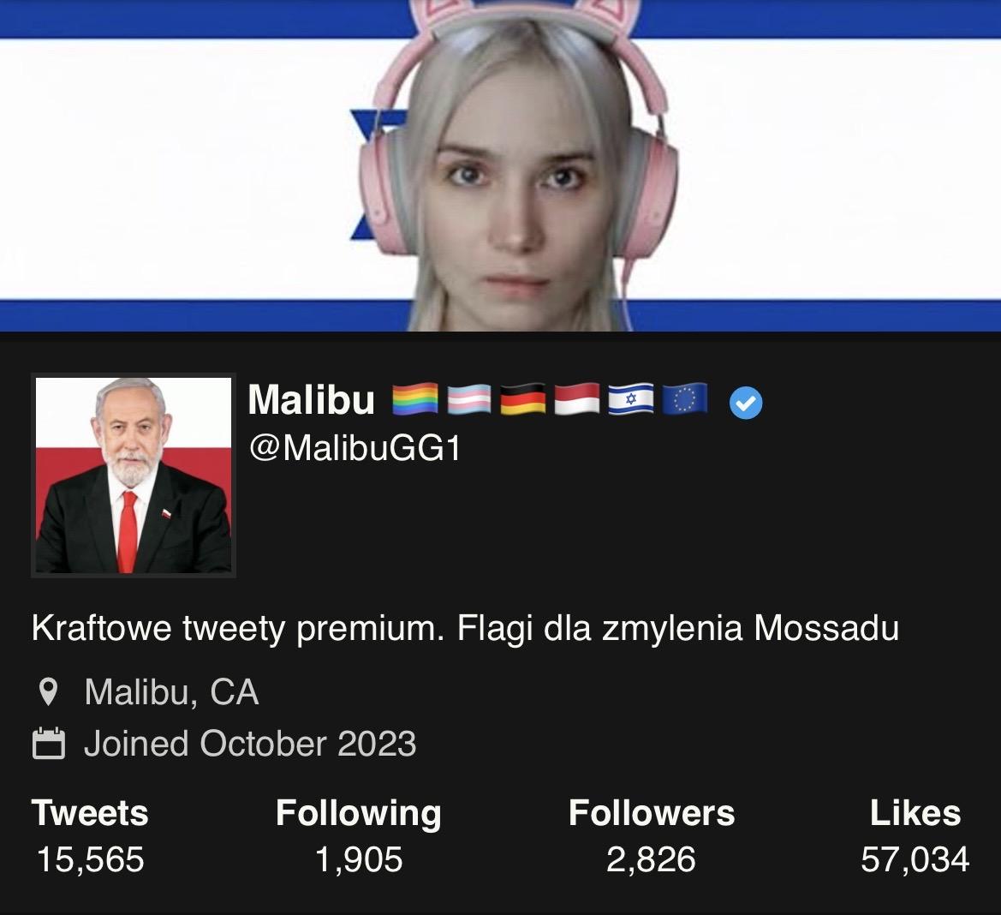Click the Polish bio description text
Viewport: 1001px width, 915px height.
coord(465,628)
